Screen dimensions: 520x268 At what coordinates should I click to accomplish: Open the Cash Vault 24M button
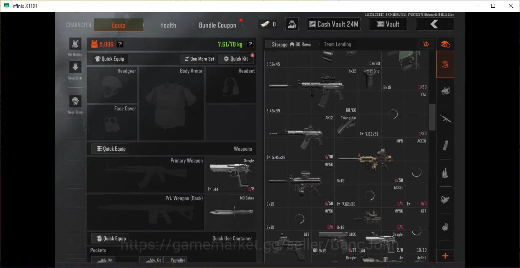[x=334, y=24]
